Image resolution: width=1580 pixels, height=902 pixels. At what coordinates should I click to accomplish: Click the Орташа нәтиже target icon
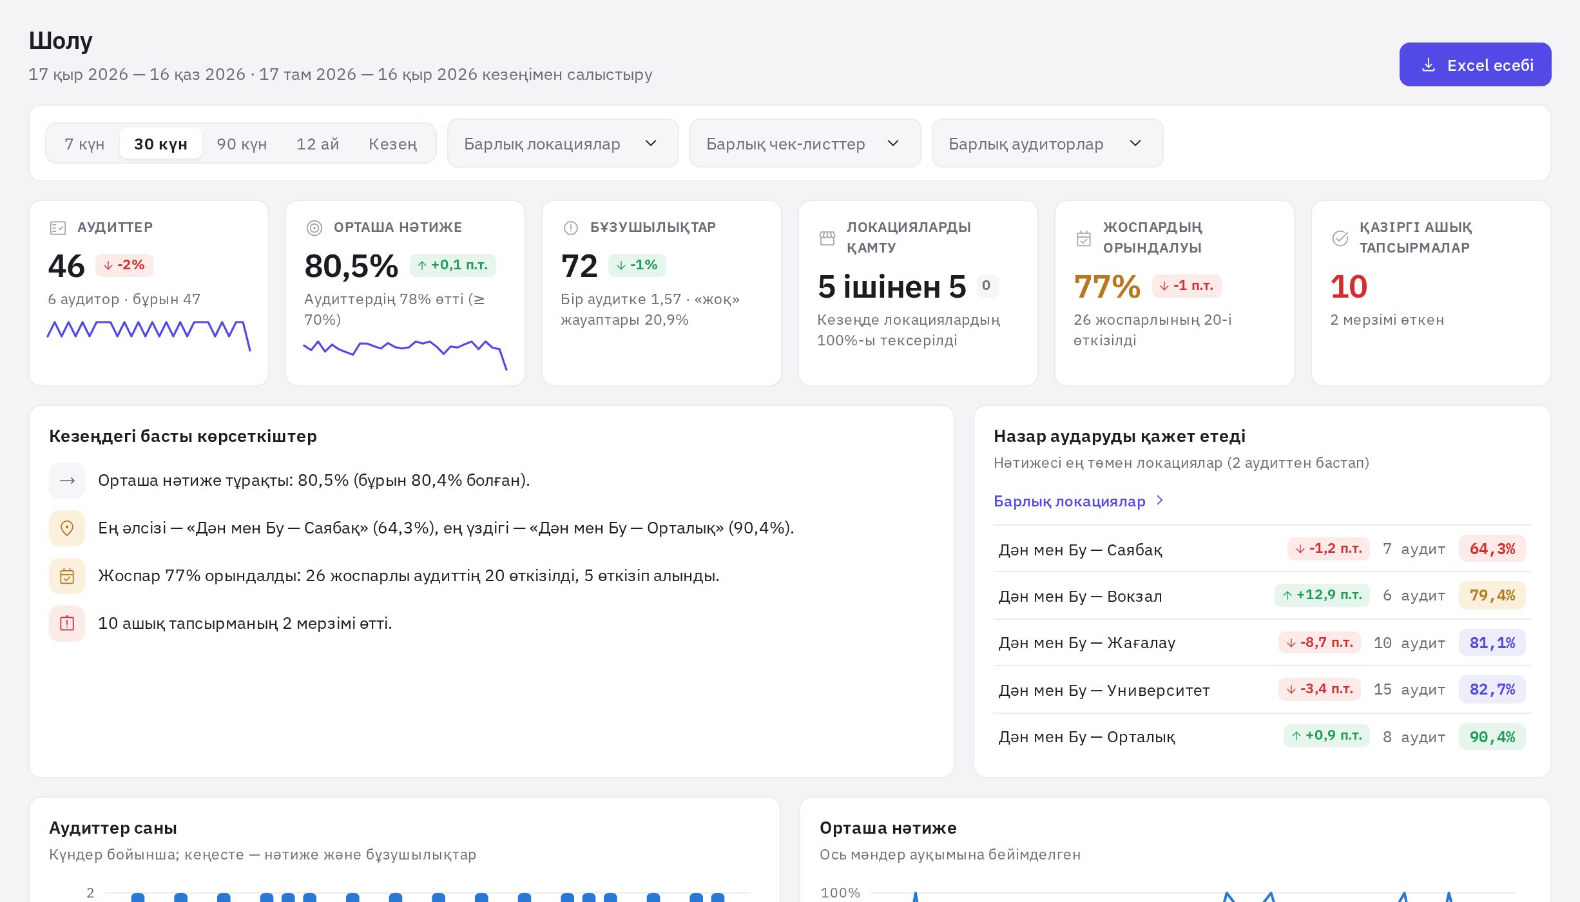[x=314, y=227]
